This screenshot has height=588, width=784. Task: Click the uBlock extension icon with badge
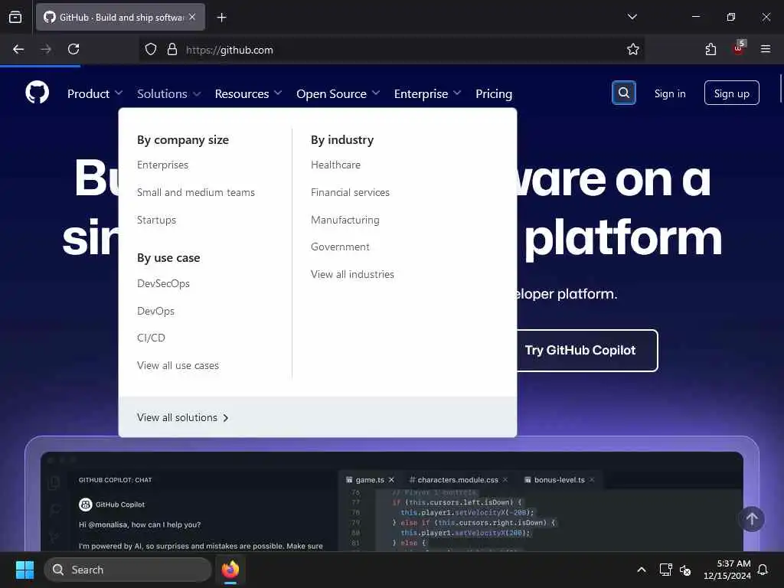coord(739,48)
